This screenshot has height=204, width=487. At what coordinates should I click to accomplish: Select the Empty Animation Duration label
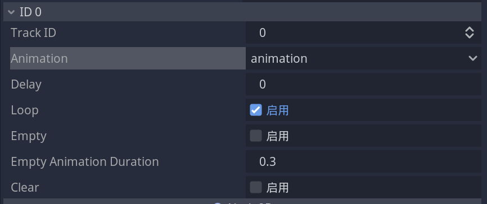tap(85, 161)
